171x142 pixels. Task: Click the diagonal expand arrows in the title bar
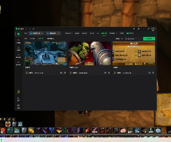click(148, 29)
